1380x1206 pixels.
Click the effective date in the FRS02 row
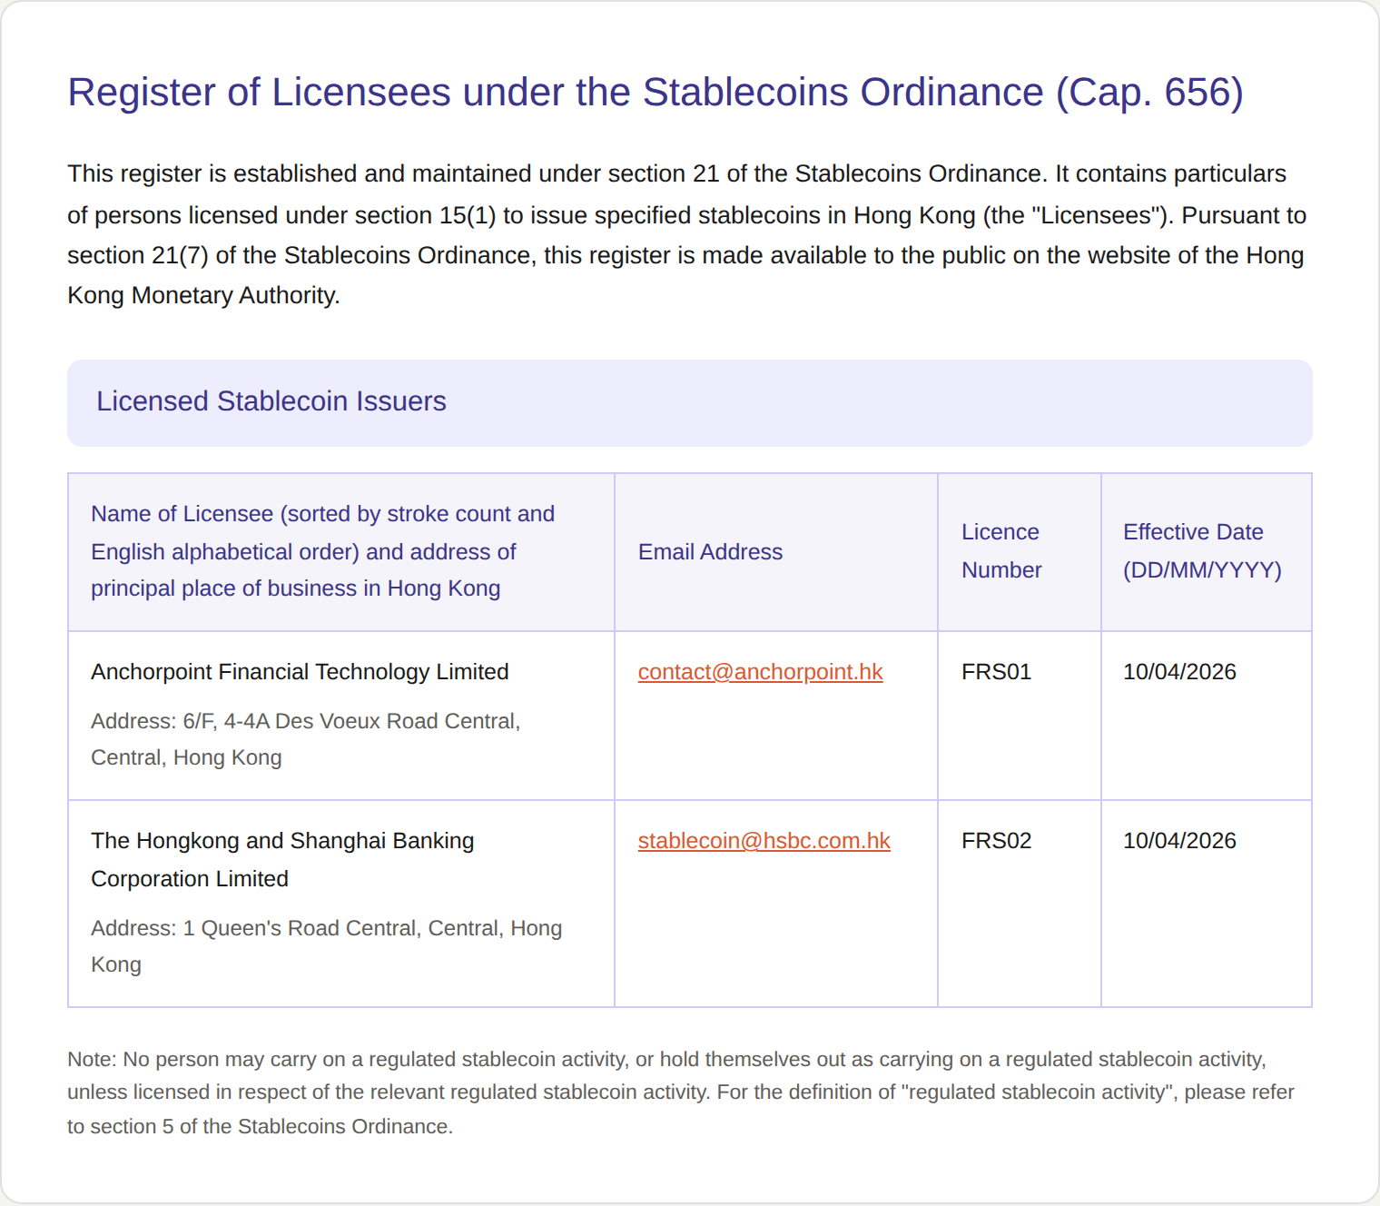click(x=1179, y=841)
